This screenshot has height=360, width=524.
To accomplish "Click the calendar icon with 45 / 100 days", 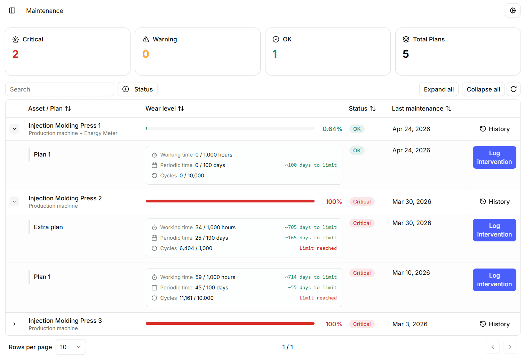I will click(x=154, y=288).
